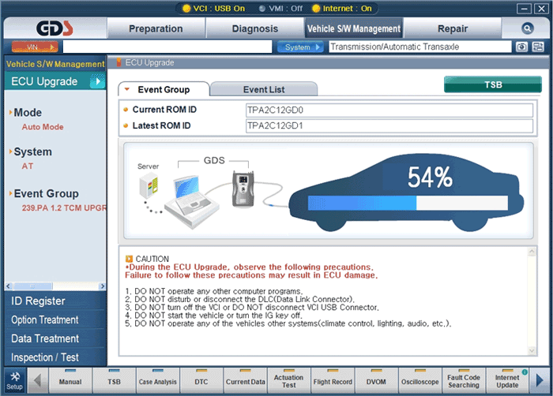Click caution panel scroll down arrow
The height and width of the screenshot is (396, 553).
pyautogui.click(x=532, y=350)
